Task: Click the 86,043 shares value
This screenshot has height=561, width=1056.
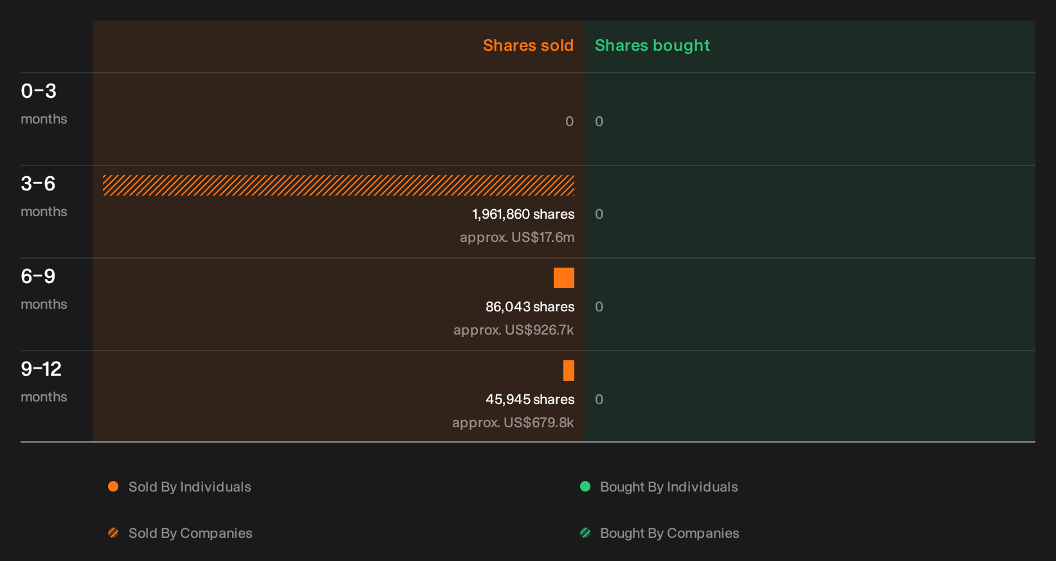Action: [x=530, y=307]
